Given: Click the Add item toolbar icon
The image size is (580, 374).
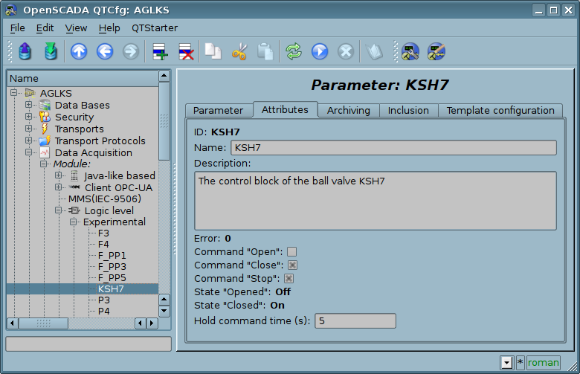Looking at the screenshot, I should [160, 51].
